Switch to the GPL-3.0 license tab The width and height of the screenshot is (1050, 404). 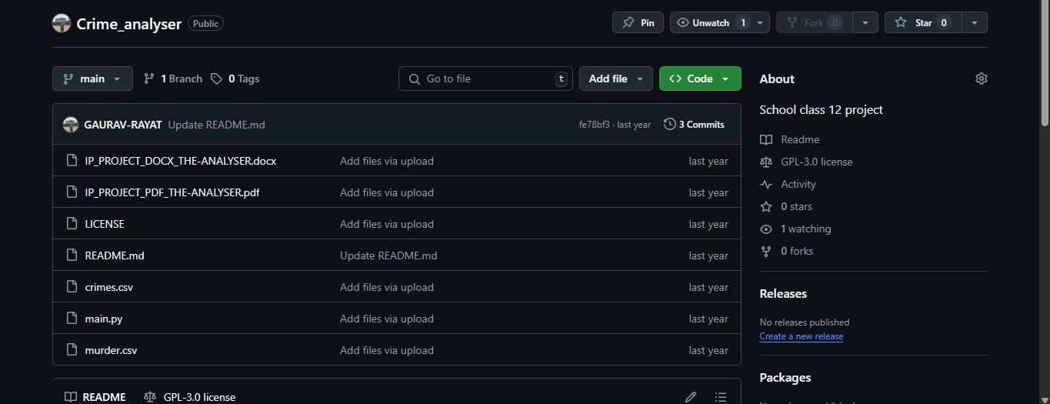coord(190,397)
